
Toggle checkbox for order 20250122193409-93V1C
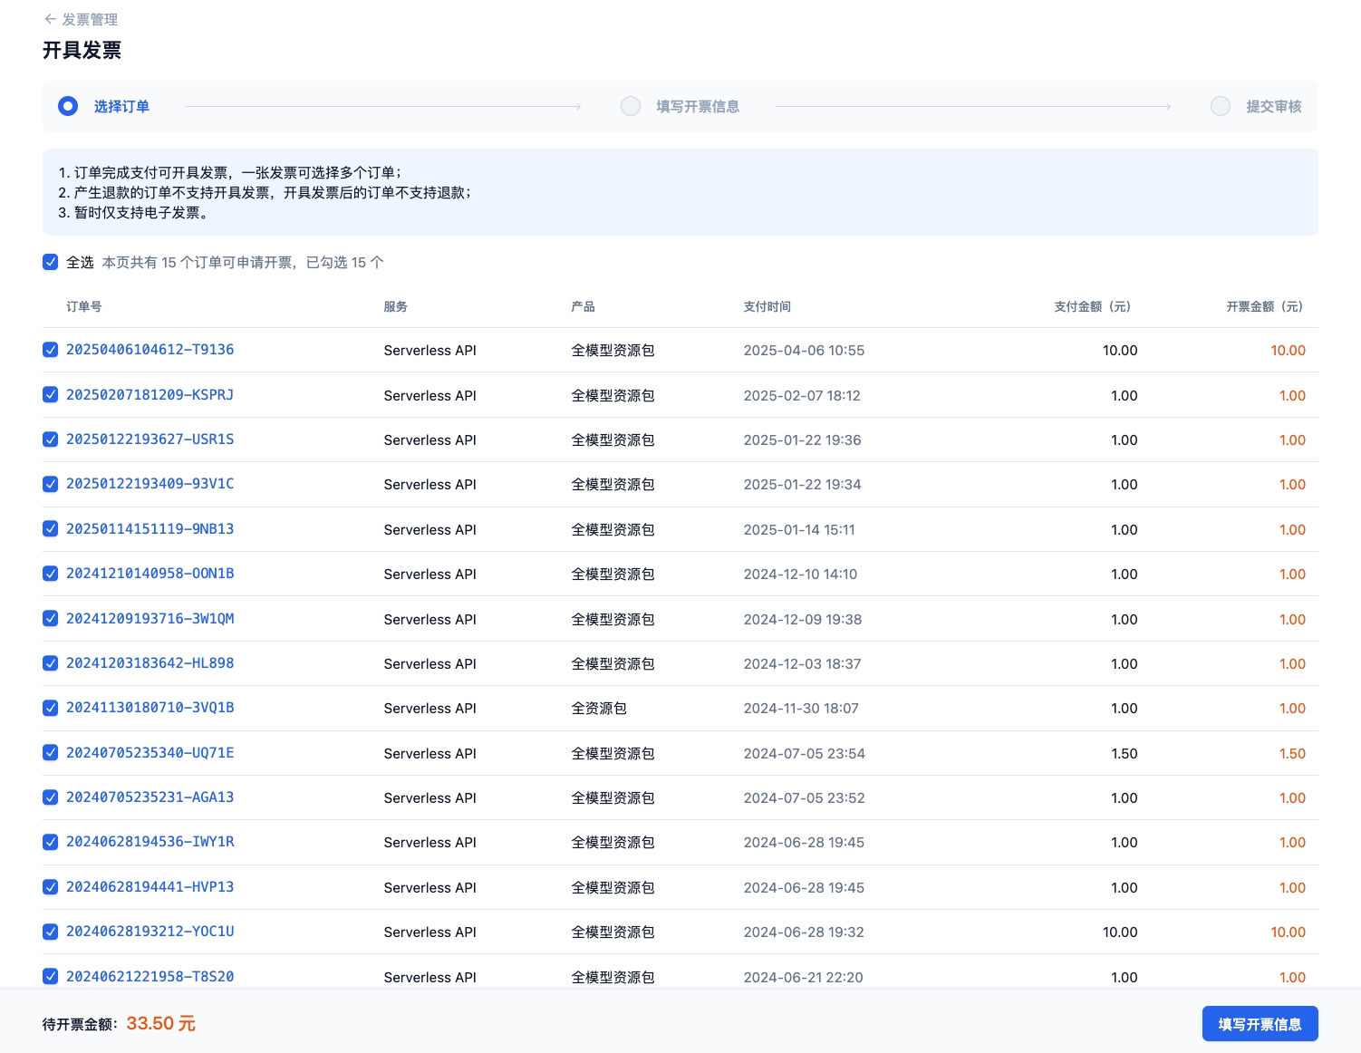[x=51, y=484]
